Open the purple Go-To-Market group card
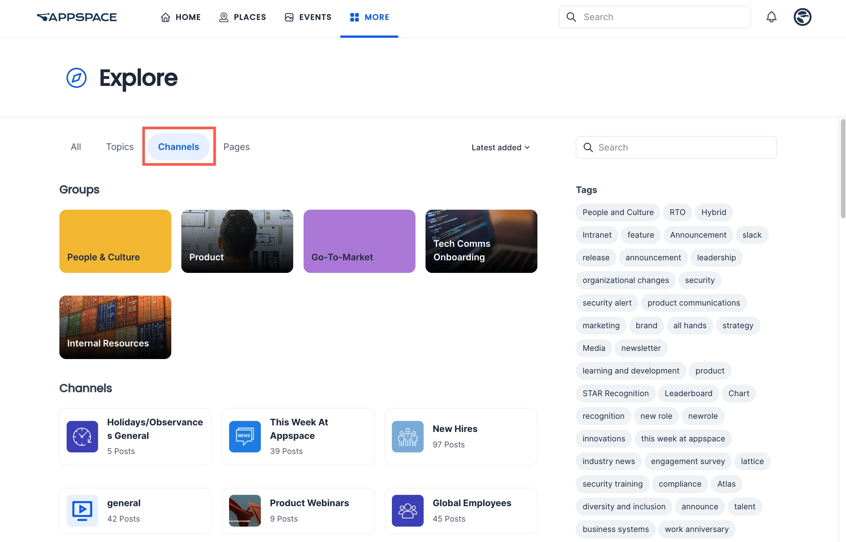 pyautogui.click(x=359, y=241)
